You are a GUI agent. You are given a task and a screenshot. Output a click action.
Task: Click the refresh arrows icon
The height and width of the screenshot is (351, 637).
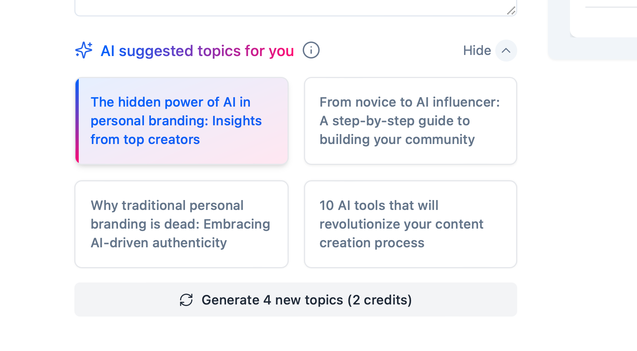pyautogui.click(x=186, y=300)
